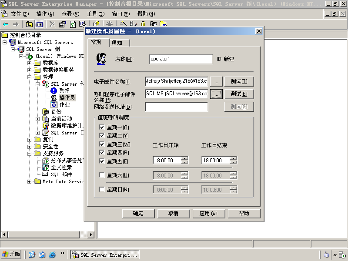Click the Properties toolbar icon

pyautogui.click(x=62, y=24)
